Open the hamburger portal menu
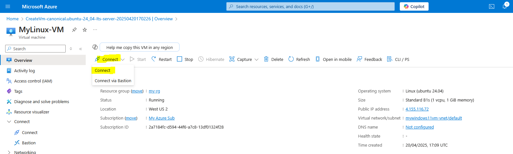Viewport: 513px width, 154px height. tap(8, 6)
